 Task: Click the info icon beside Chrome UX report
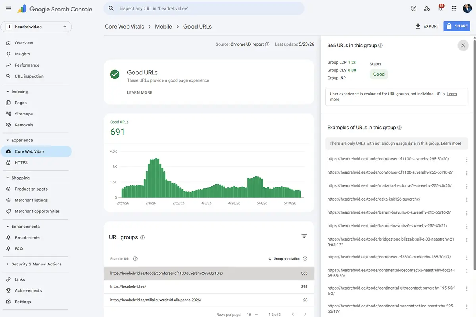(x=267, y=44)
